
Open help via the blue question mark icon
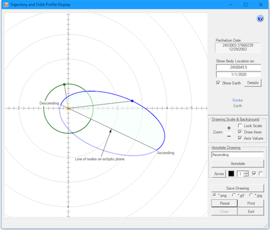coord(260,18)
